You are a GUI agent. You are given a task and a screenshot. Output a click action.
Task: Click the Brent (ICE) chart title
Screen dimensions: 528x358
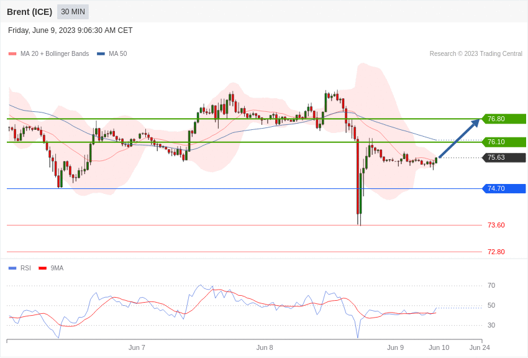coord(30,12)
